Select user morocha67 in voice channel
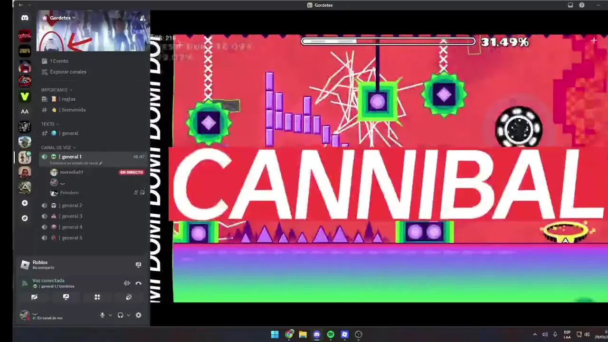This screenshot has height=342, width=608. pos(71,172)
